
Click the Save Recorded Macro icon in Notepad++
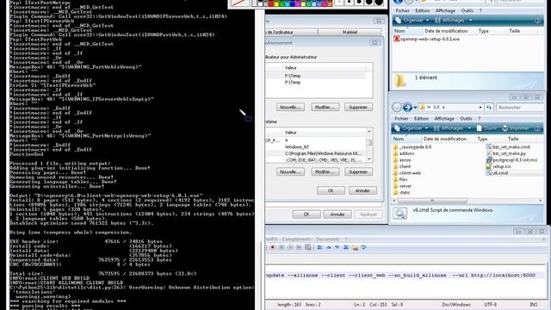[308, 247]
